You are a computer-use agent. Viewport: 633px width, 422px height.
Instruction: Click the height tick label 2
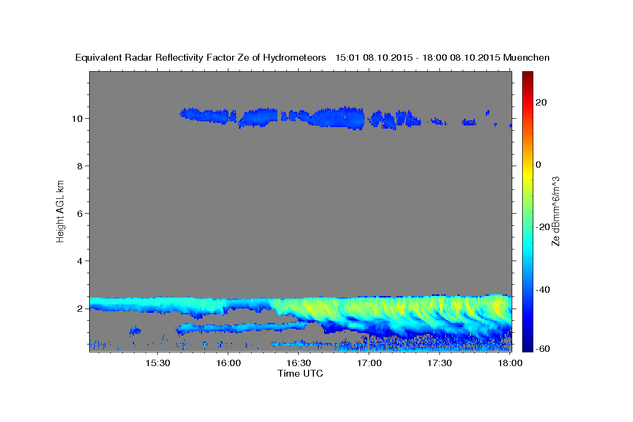(x=79, y=308)
